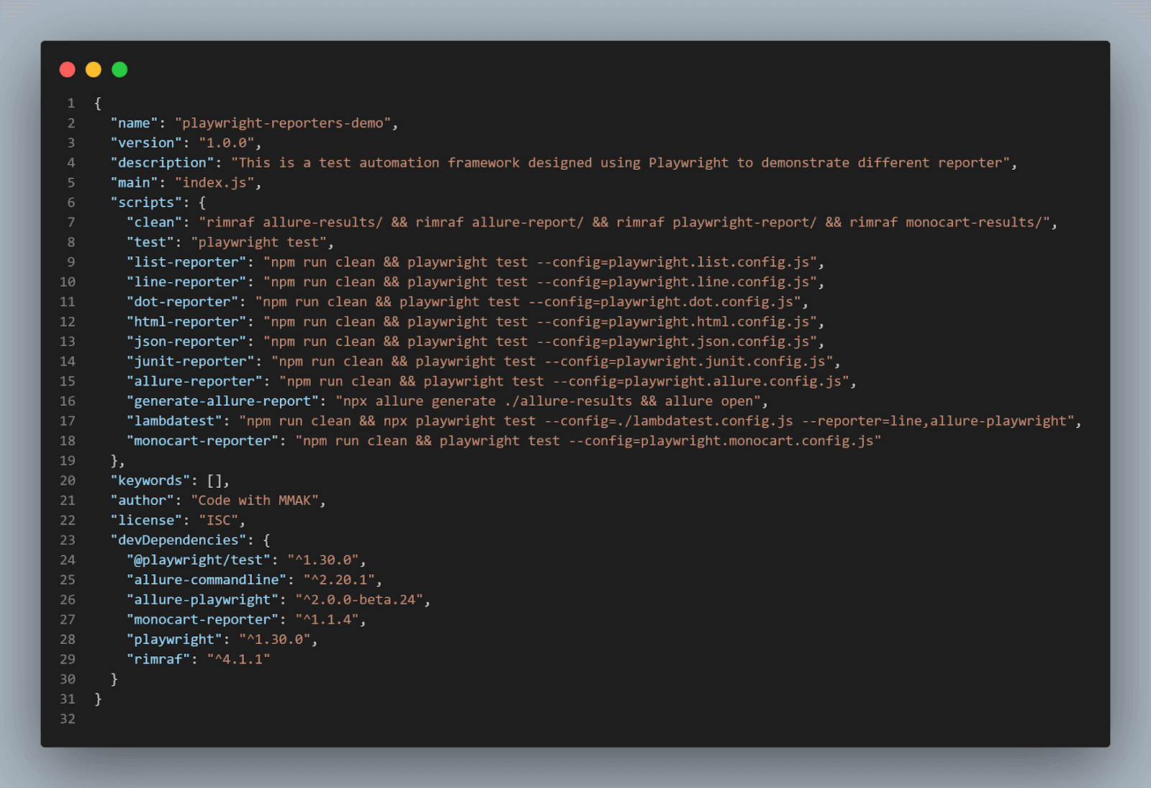Select the author value "Code with MMAK"
The height and width of the screenshot is (788, 1151).
pos(257,500)
